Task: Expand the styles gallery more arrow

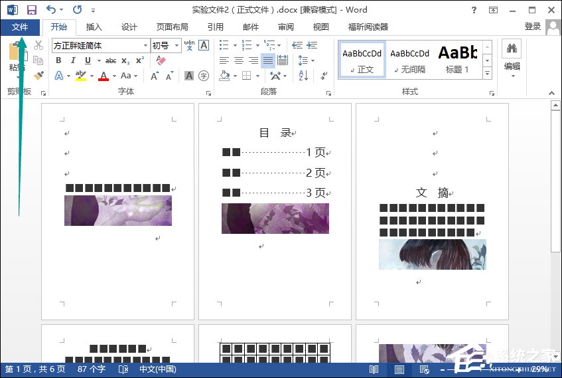Action: tap(487, 73)
